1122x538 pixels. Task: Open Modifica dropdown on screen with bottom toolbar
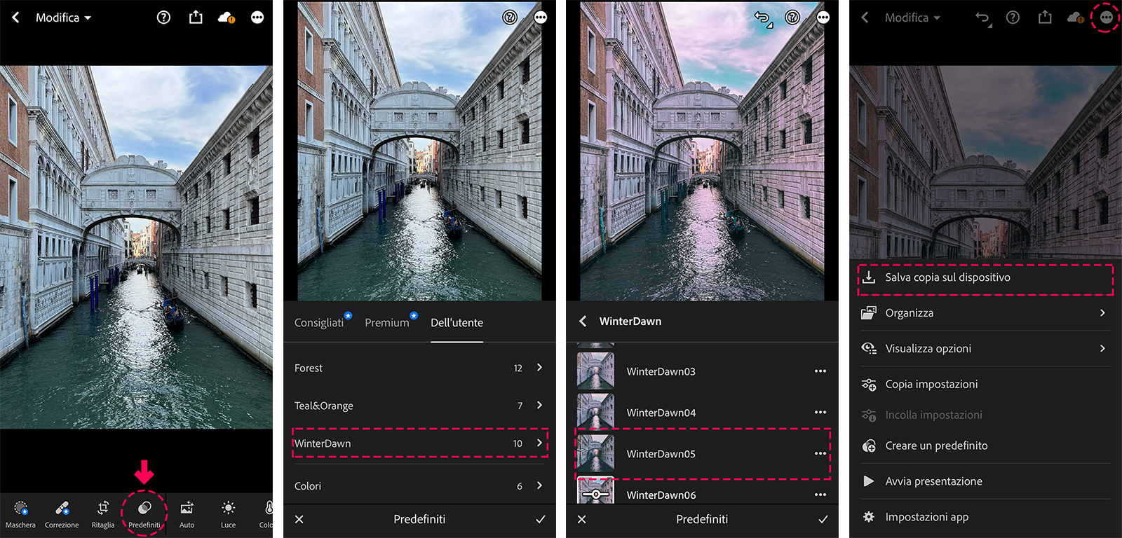63,18
